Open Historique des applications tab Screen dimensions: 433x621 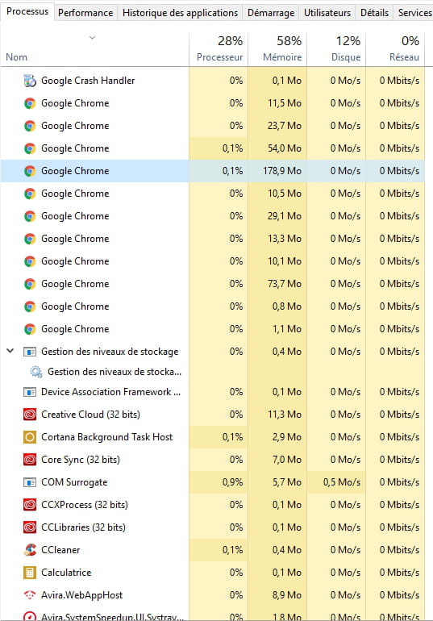click(180, 13)
